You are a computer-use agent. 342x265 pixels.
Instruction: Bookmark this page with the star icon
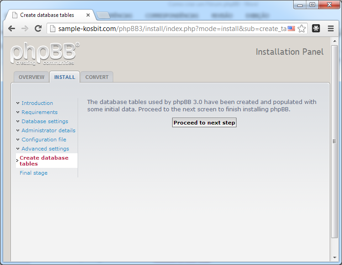[x=302, y=29]
